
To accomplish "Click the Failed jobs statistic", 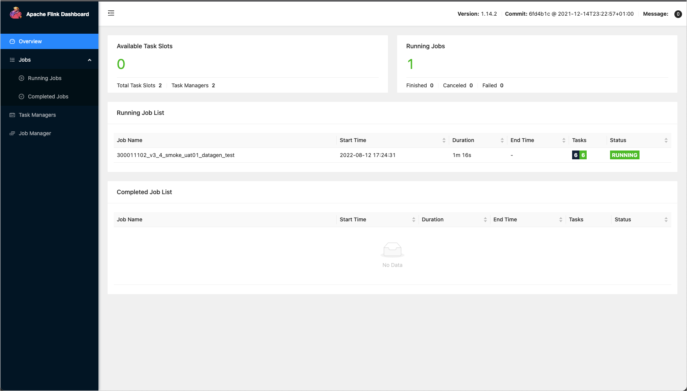I will click(493, 85).
